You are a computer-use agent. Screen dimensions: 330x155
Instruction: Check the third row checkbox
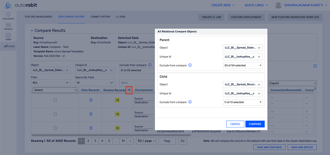tap(55, 128)
